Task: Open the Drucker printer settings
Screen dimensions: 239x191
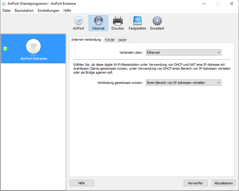Action: tap(118, 23)
